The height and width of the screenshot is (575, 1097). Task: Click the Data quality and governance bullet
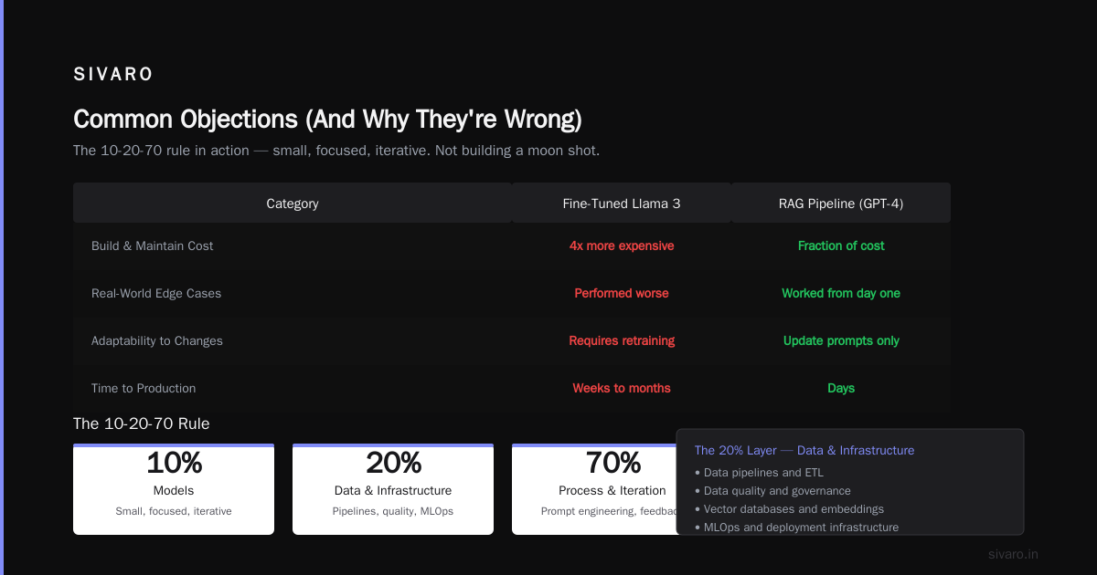pos(772,491)
